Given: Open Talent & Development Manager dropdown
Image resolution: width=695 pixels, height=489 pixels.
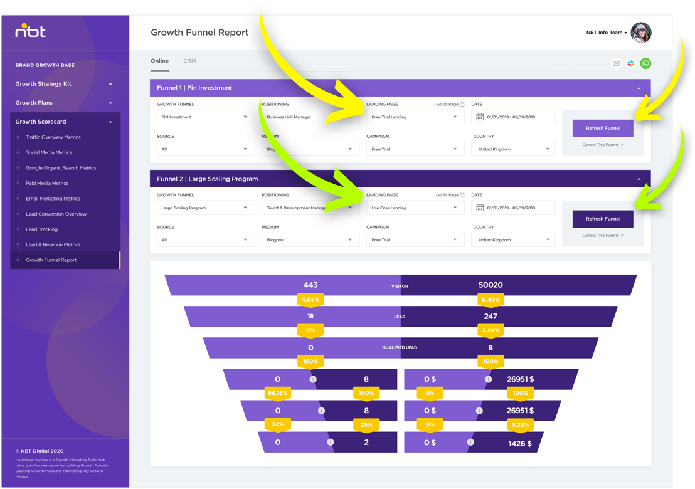Looking at the screenshot, I should coord(310,208).
